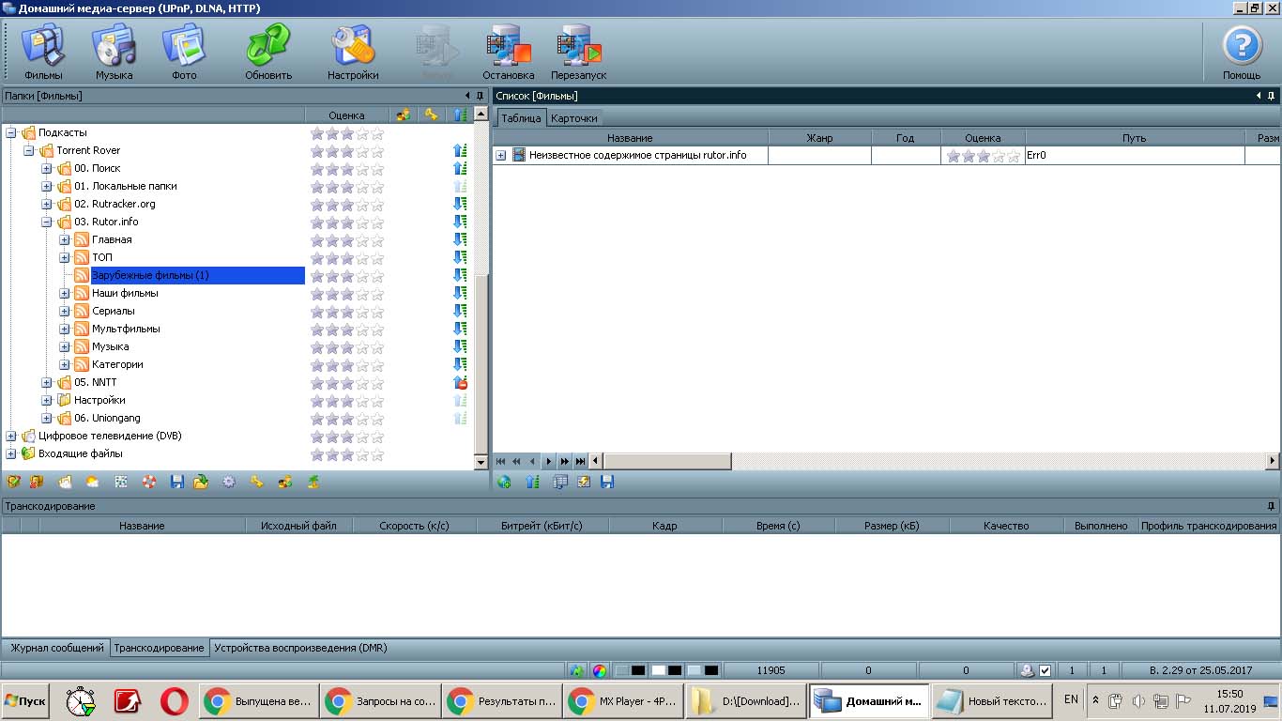Open Настройки (Settings) from the toolbar
The image size is (1282, 721).
pyautogui.click(x=353, y=50)
